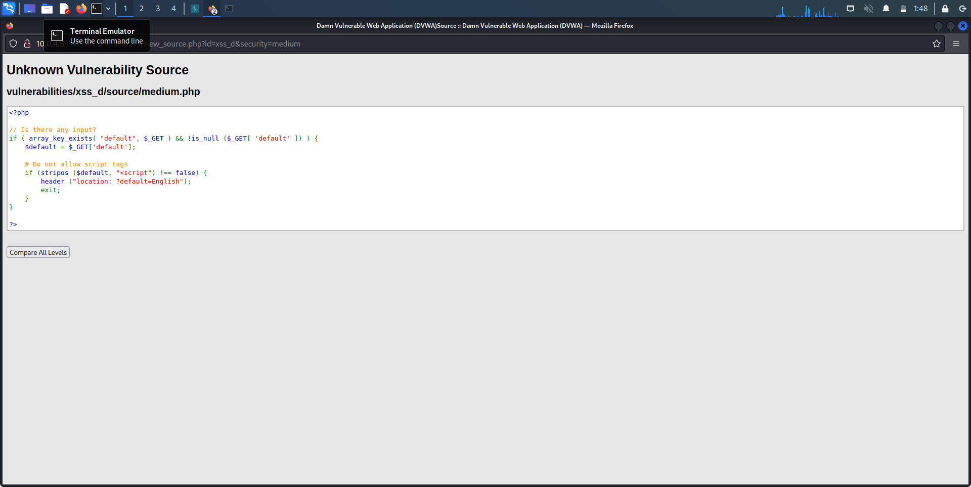Open the text editor panel launcher

[x=64, y=9]
